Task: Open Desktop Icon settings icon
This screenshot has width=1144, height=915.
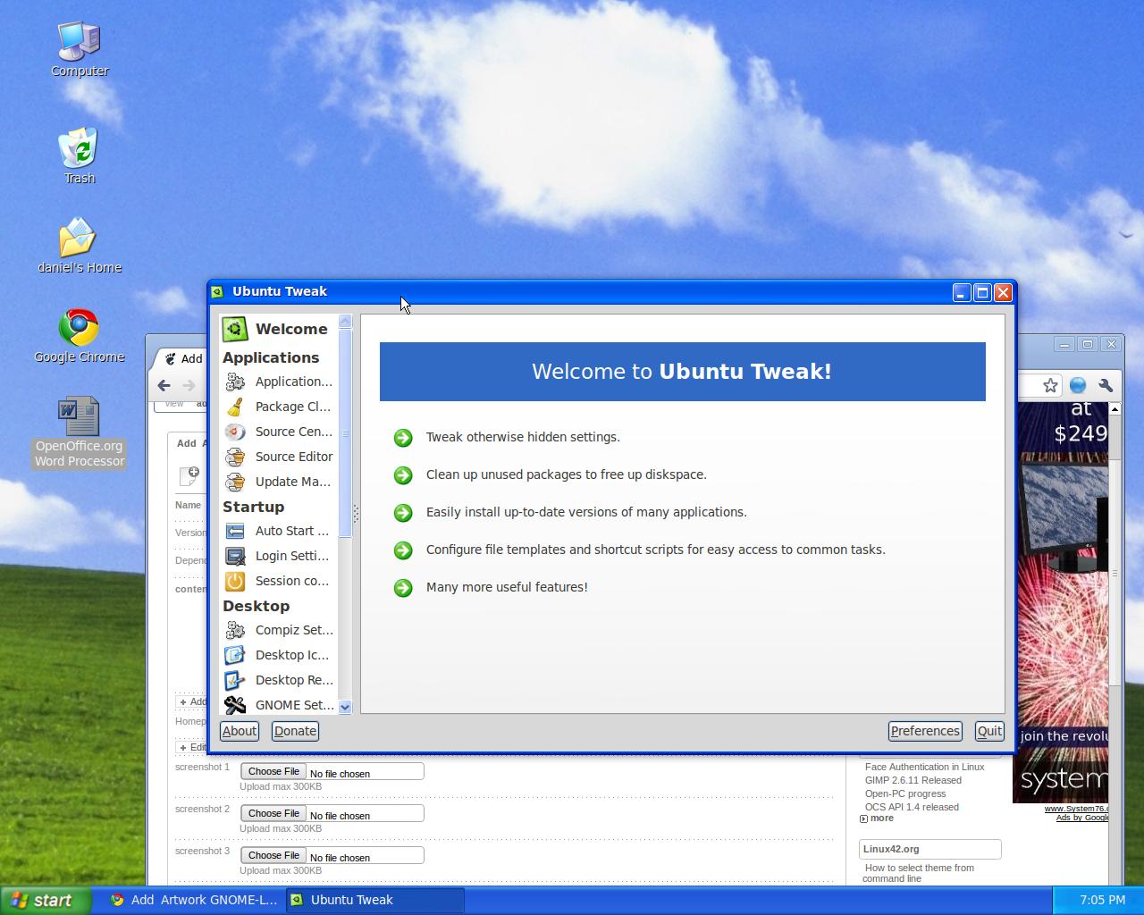Action: click(235, 655)
